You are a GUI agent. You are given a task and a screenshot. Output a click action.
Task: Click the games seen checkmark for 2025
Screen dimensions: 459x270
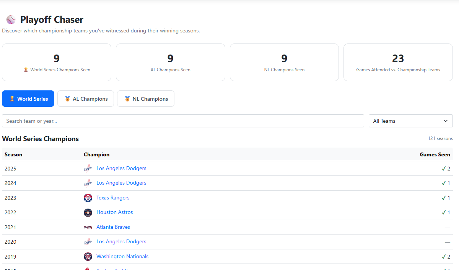point(444,169)
